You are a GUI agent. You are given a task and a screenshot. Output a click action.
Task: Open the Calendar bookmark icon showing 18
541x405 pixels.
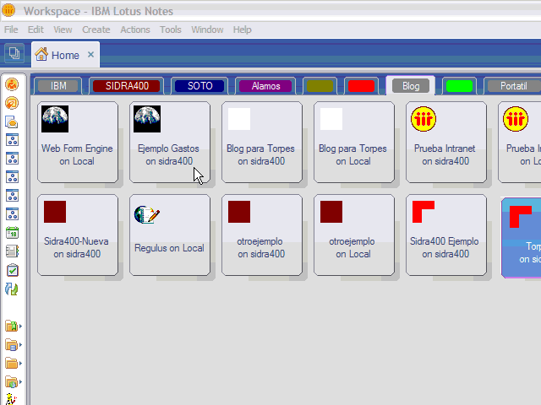coord(12,233)
